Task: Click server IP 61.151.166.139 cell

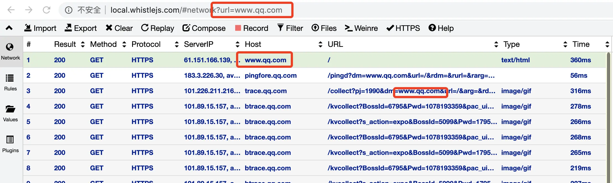Action: pyautogui.click(x=212, y=60)
